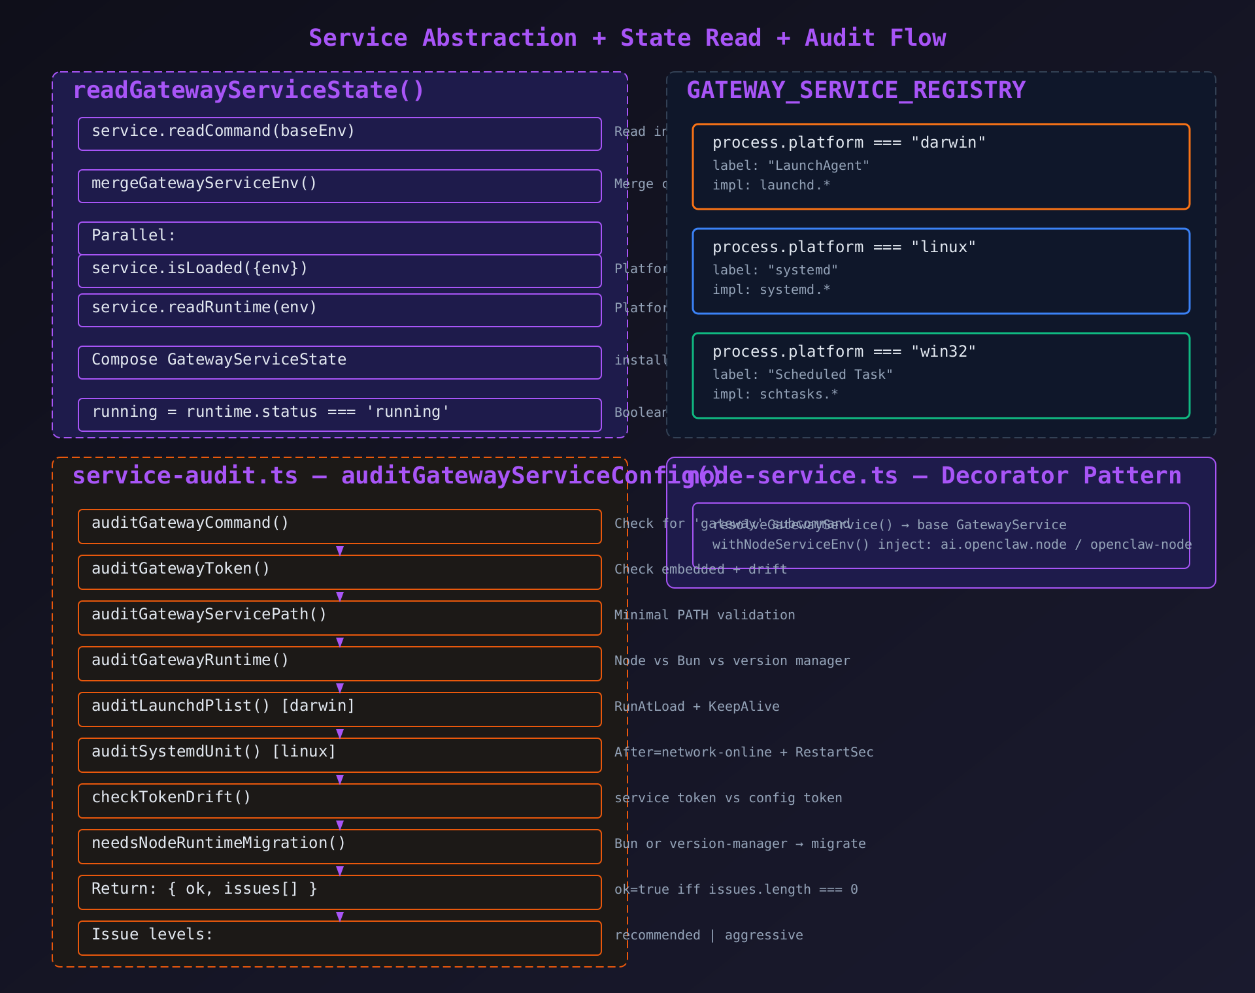This screenshot has height=993, width=1255.
Task: Click the auditGatewayCommand() step
Action: [339, 527]
